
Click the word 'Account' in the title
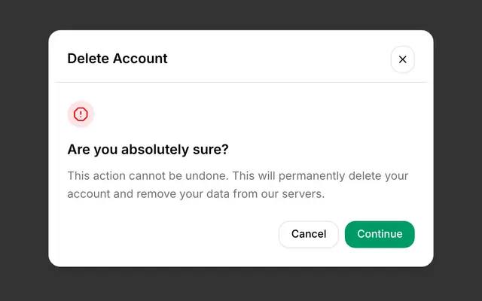point(140,59)
